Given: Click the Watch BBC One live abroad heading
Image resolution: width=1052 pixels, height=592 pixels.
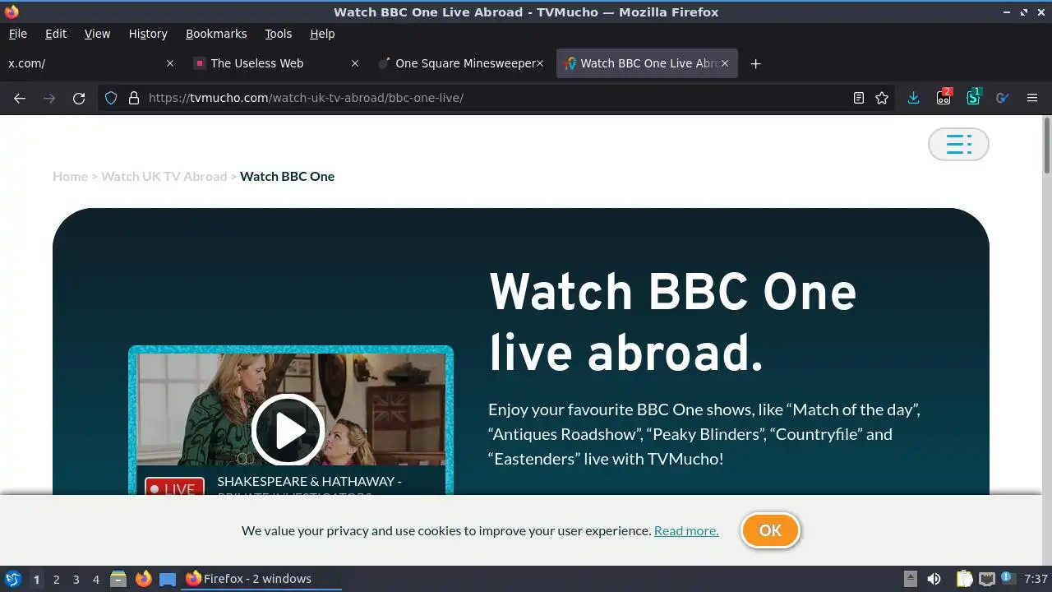Looking at the screenshot, I should pyautogui.click(x=672, y=322).
